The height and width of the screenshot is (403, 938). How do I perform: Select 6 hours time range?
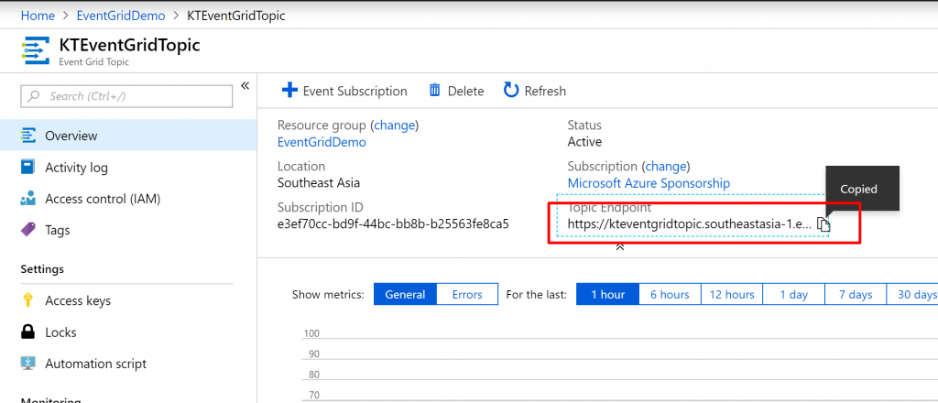pos(670,294)
